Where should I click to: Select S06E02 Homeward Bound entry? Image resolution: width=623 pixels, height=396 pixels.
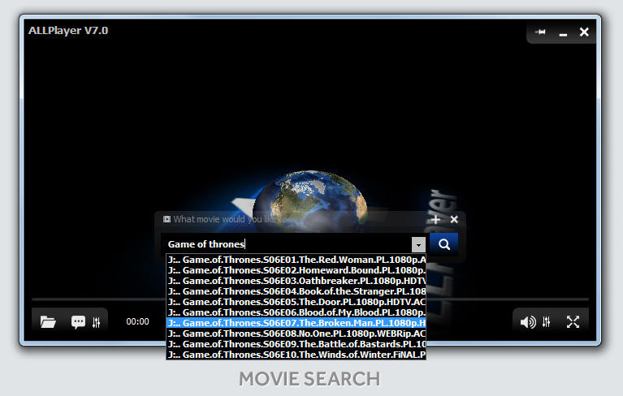pyautogui.click(x=296, y=270)
